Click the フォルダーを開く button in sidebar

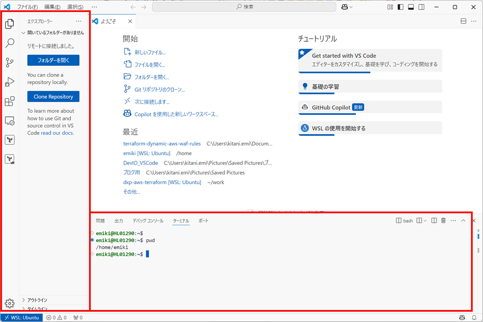pos(53,60)
